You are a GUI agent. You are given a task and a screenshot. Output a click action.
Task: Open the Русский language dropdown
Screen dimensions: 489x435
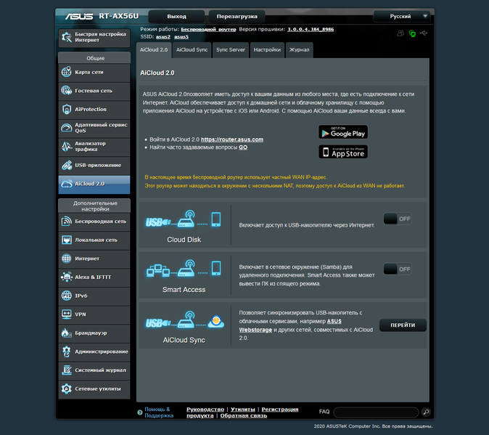pos(402,16)
